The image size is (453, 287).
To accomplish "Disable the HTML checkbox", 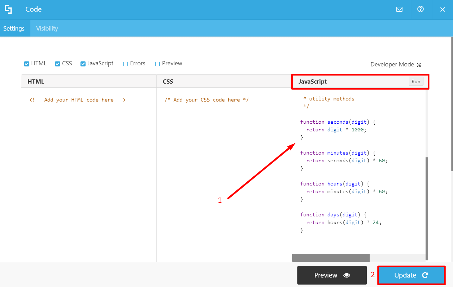I will tap(26, 63).
